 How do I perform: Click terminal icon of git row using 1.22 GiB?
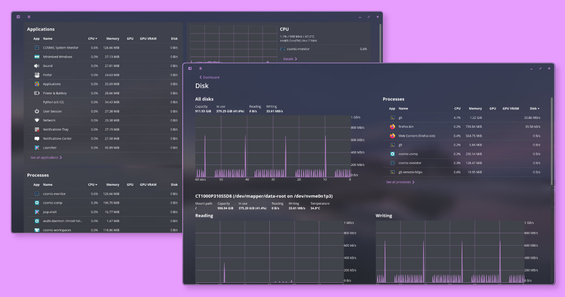(392, 118)
